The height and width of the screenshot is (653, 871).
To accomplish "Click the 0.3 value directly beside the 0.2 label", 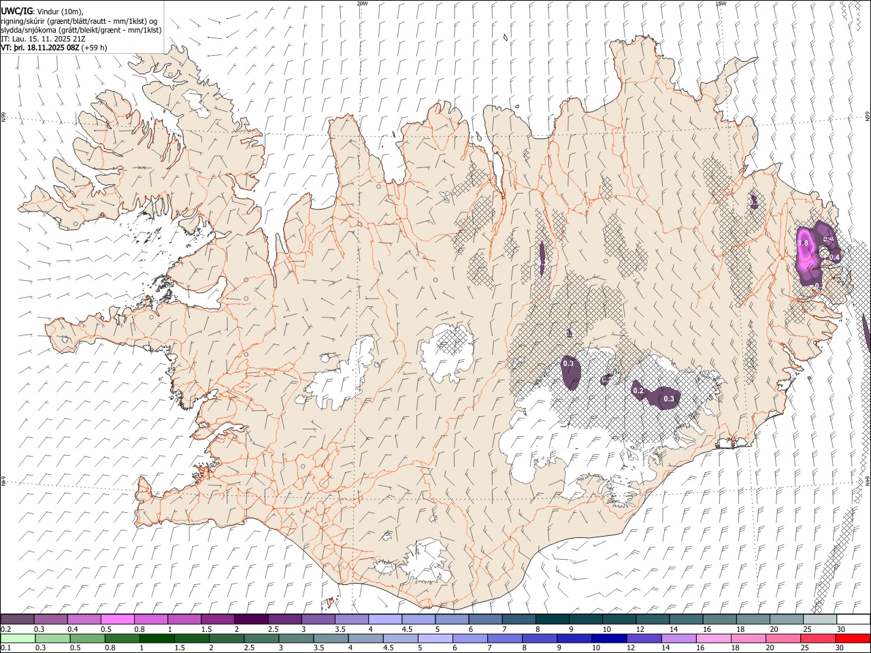I will pyautogui.click(x=669, y=399).
